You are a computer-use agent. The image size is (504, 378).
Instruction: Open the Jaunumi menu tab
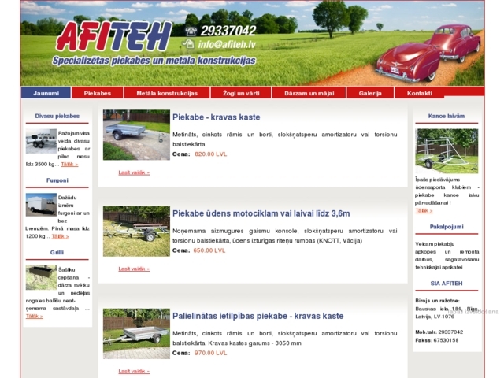click(46, 93)
